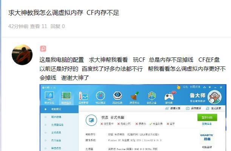Screen dimensions: 231x151
Task: Click the Lu Dashi mascot avatar
Action: click(214, 97)
